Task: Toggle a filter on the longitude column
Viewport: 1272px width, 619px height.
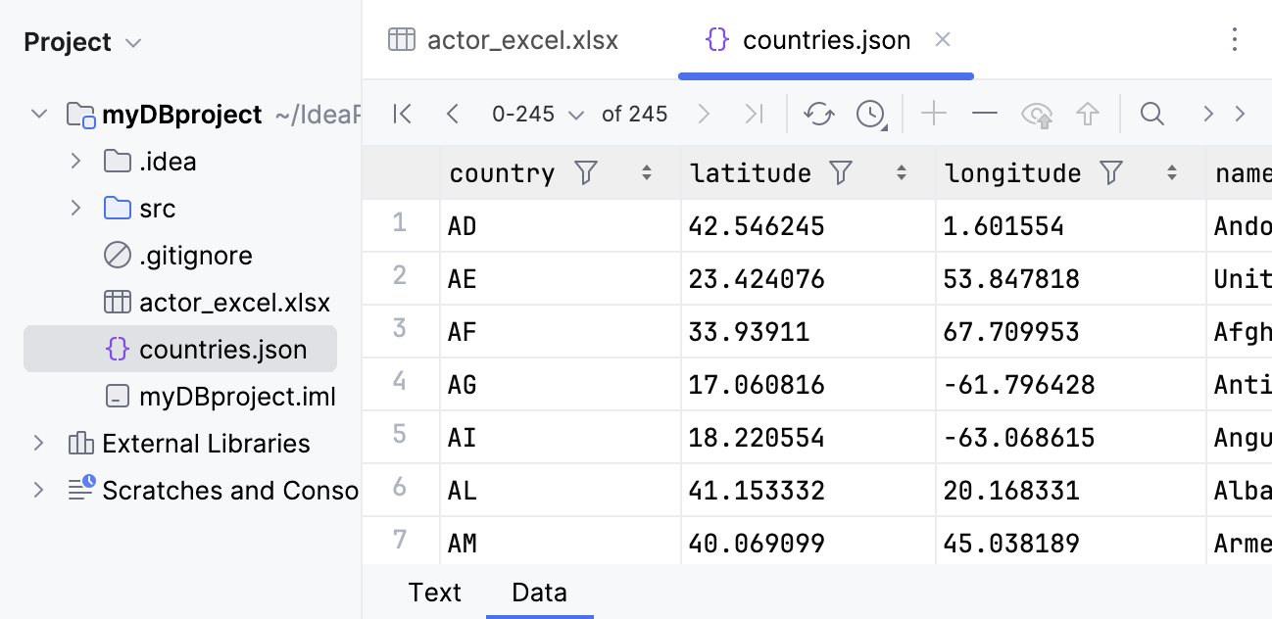Action: [x=1111, y=172]
